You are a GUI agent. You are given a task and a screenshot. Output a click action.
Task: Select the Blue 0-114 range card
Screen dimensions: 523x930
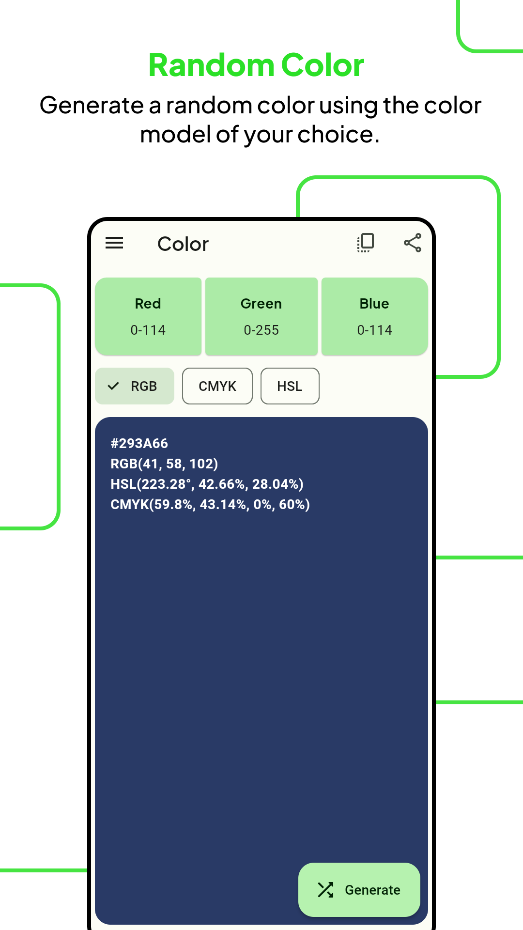(375, 316)
